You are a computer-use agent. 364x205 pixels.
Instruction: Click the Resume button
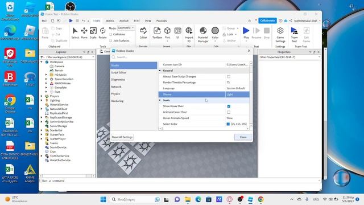pos(257,33)
